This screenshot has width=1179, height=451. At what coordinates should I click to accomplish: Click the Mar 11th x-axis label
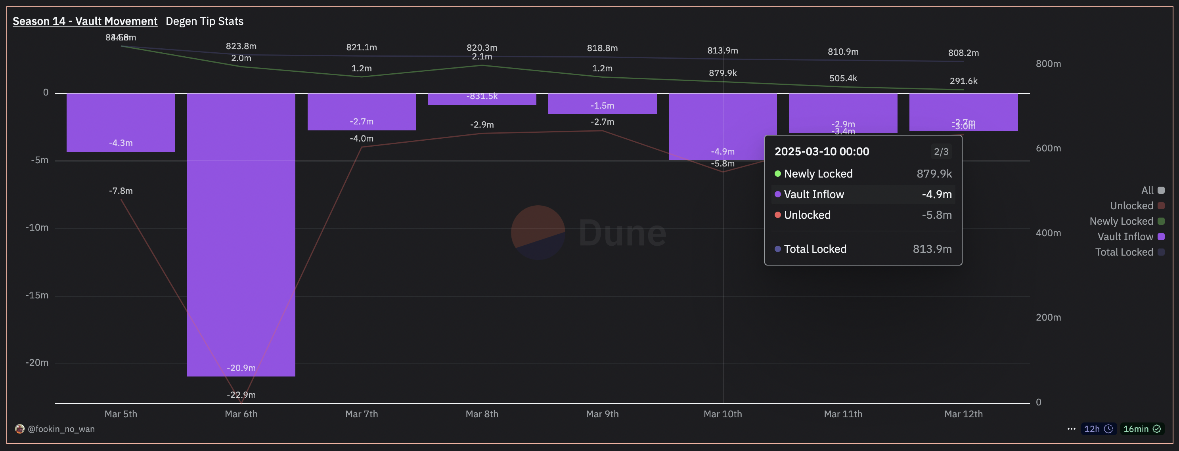[843, 414]
